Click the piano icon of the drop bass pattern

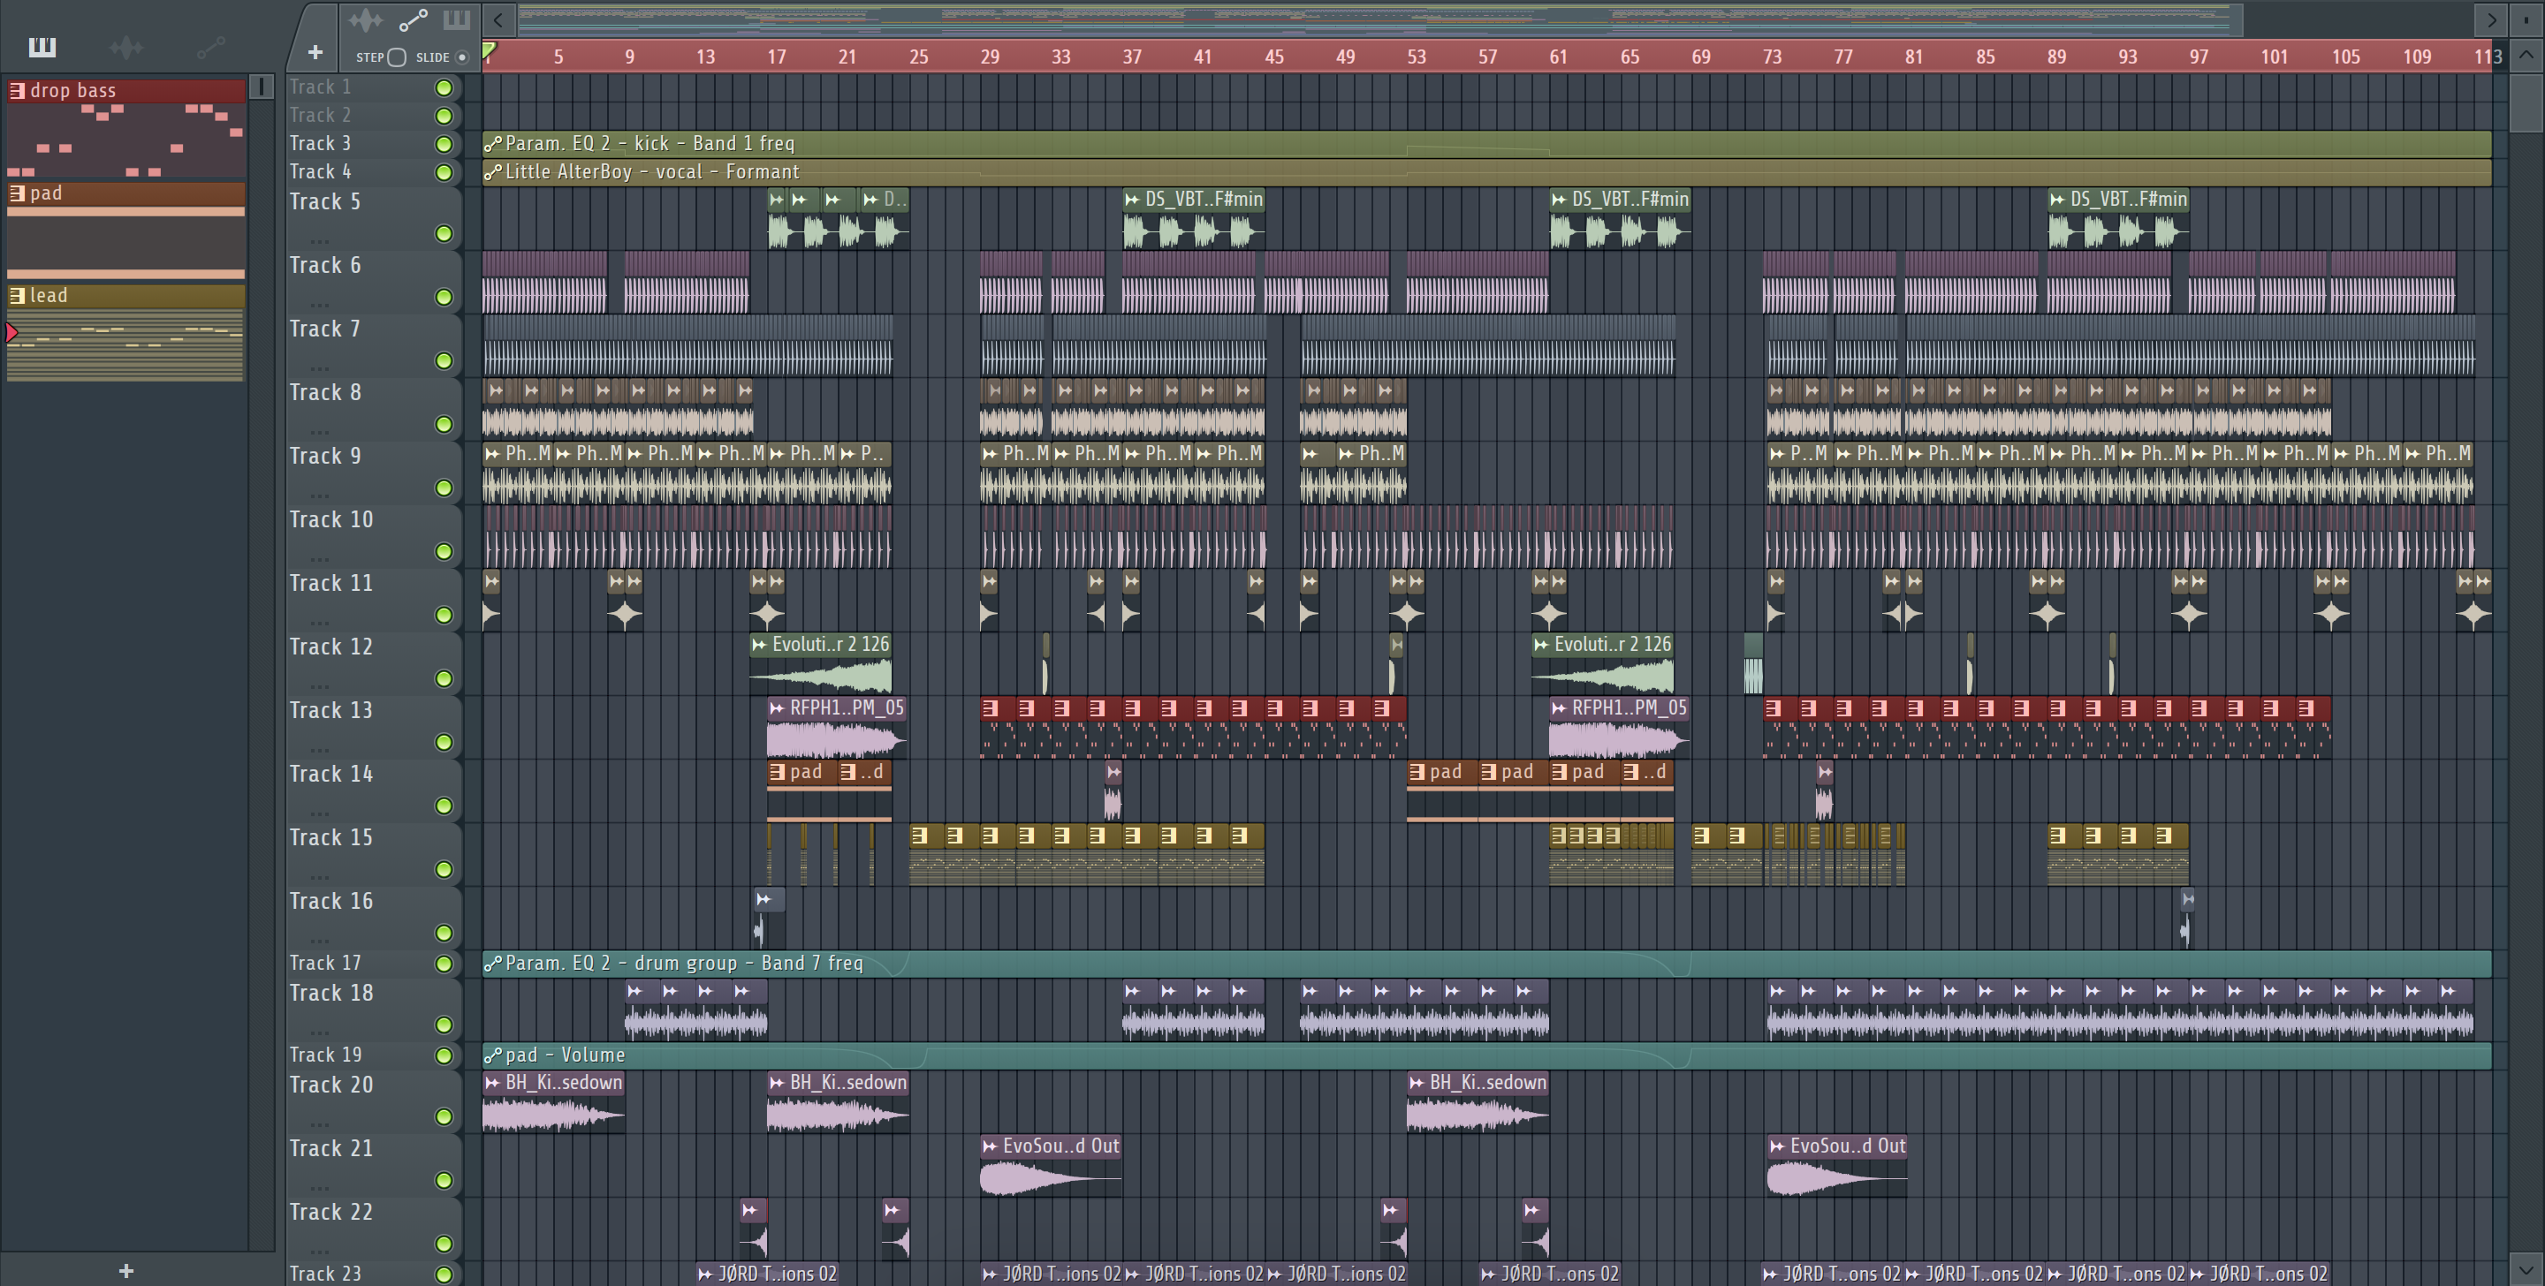pos(17,91)
